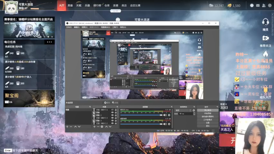Image resolution: width=274 pixels, height=154 pixels.
Task: Move scene down with the arrow
Action: click(x=79, y=127)
